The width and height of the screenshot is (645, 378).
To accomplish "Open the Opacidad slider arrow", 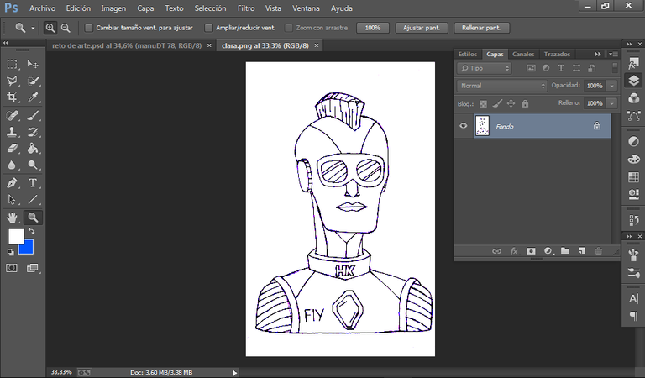I will coord(612,86).
